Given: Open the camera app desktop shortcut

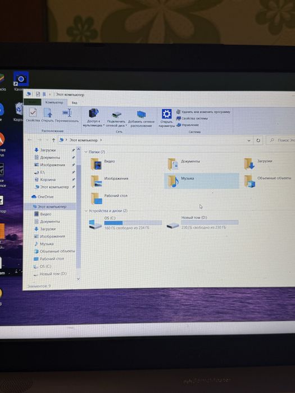Looking at the screenshot, I should (21, 81).
